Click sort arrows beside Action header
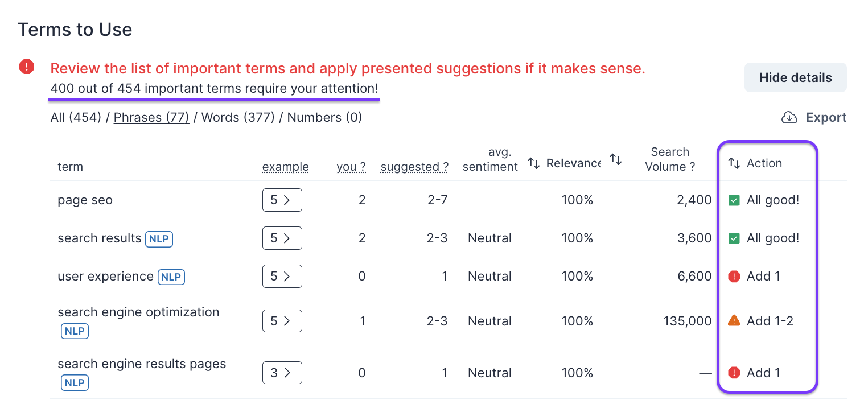 coord(734,164)
